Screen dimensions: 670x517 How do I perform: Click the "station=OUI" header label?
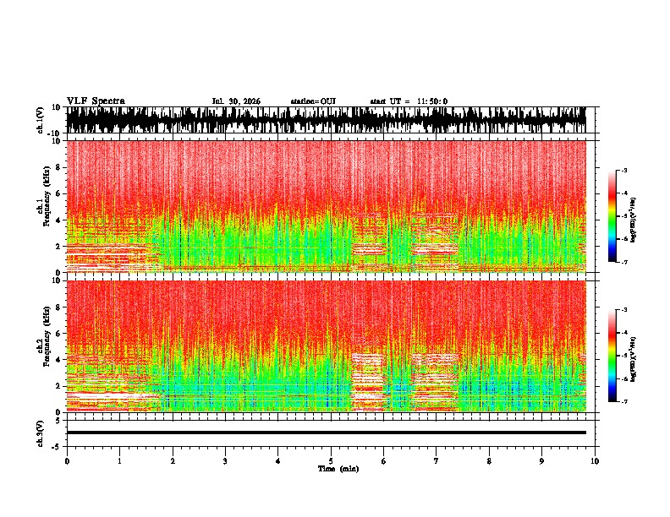(x=313, y=101)
